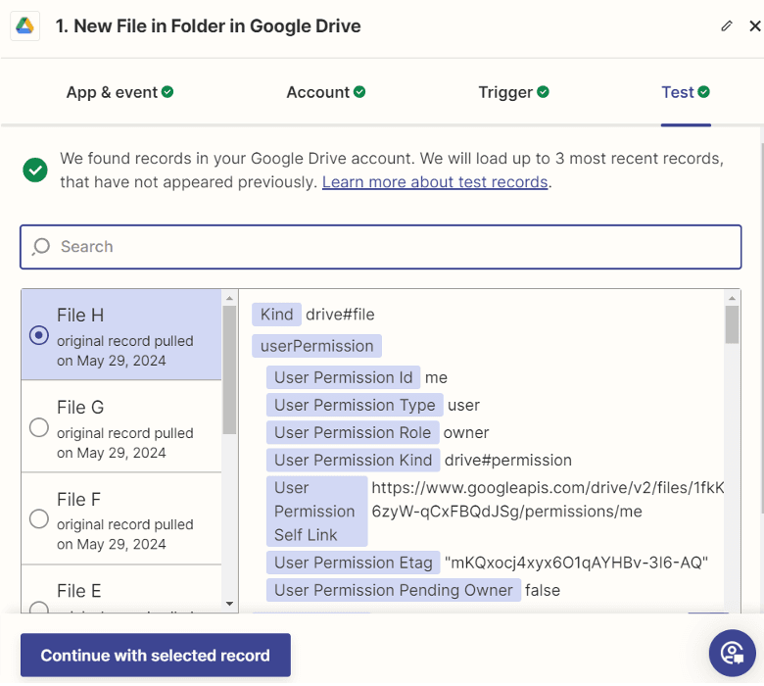This screenshot has width=764, height=686.
Task: Click the search magnifier icon
Action: (41, 247)
